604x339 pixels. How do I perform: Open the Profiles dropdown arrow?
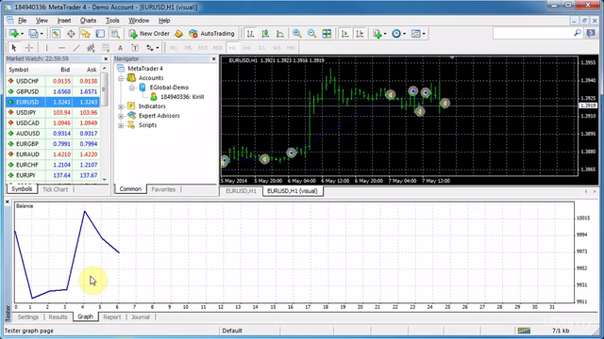[x=42, y=34]
